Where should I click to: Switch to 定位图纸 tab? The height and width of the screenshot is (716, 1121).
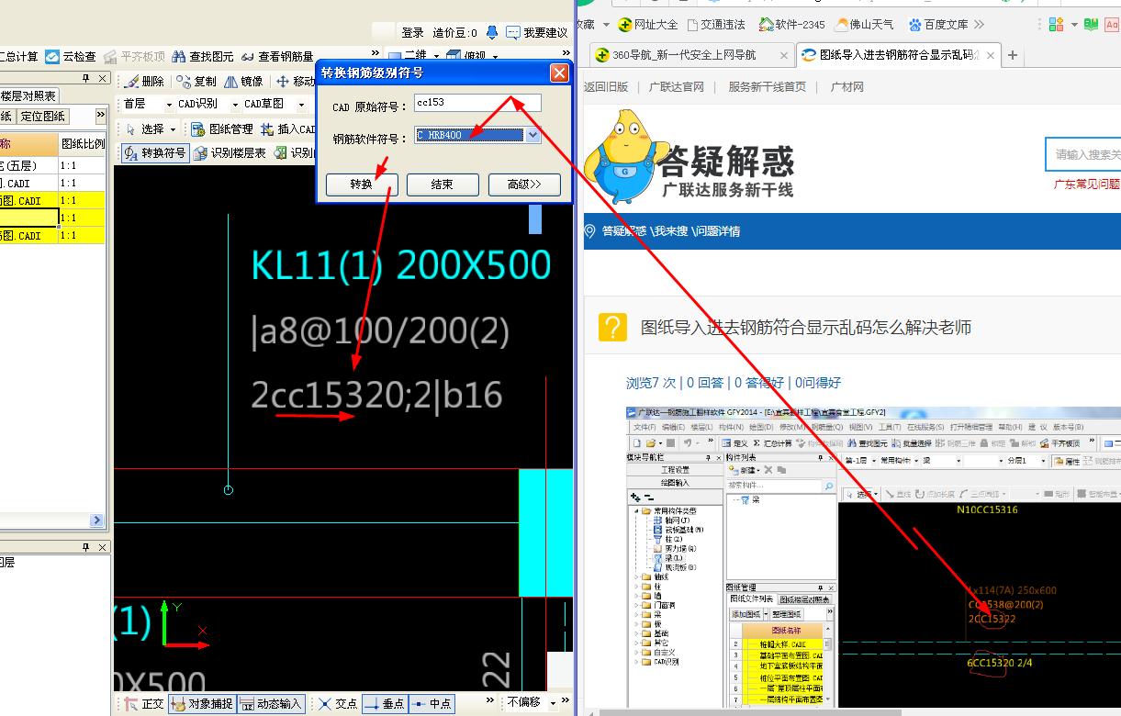pyautogui.click(x=43, y=117)
